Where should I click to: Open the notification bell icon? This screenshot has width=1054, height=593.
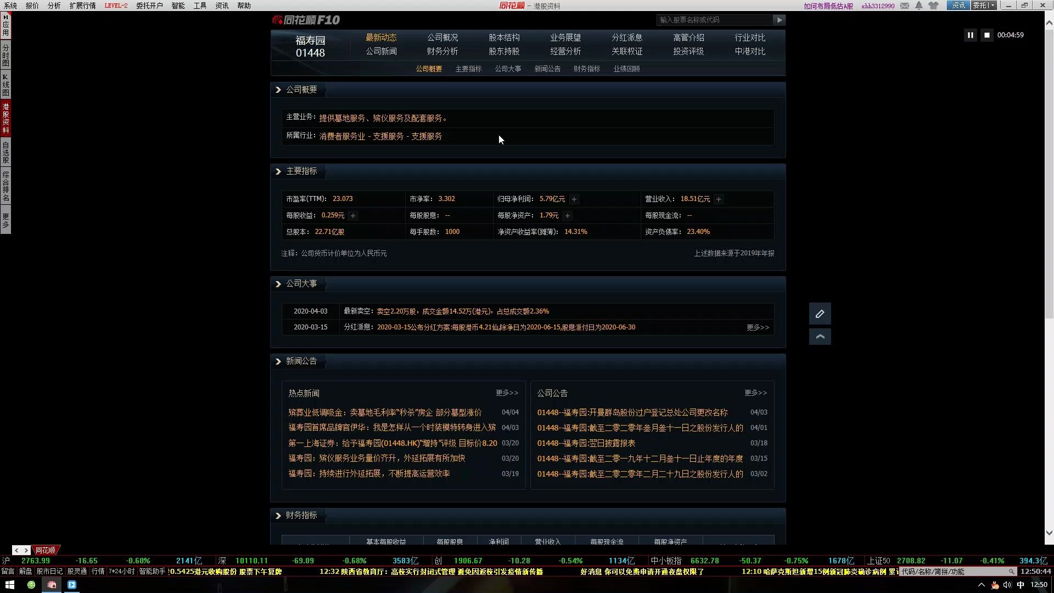click(918, 5)
